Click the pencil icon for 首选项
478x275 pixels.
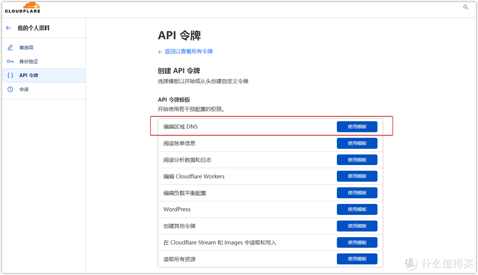[x=10, y=48]
